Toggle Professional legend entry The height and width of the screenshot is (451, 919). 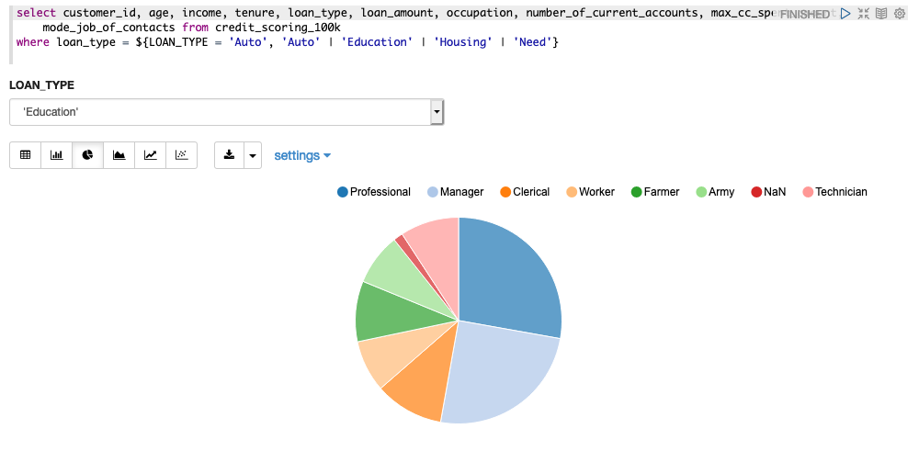[374, 192]
